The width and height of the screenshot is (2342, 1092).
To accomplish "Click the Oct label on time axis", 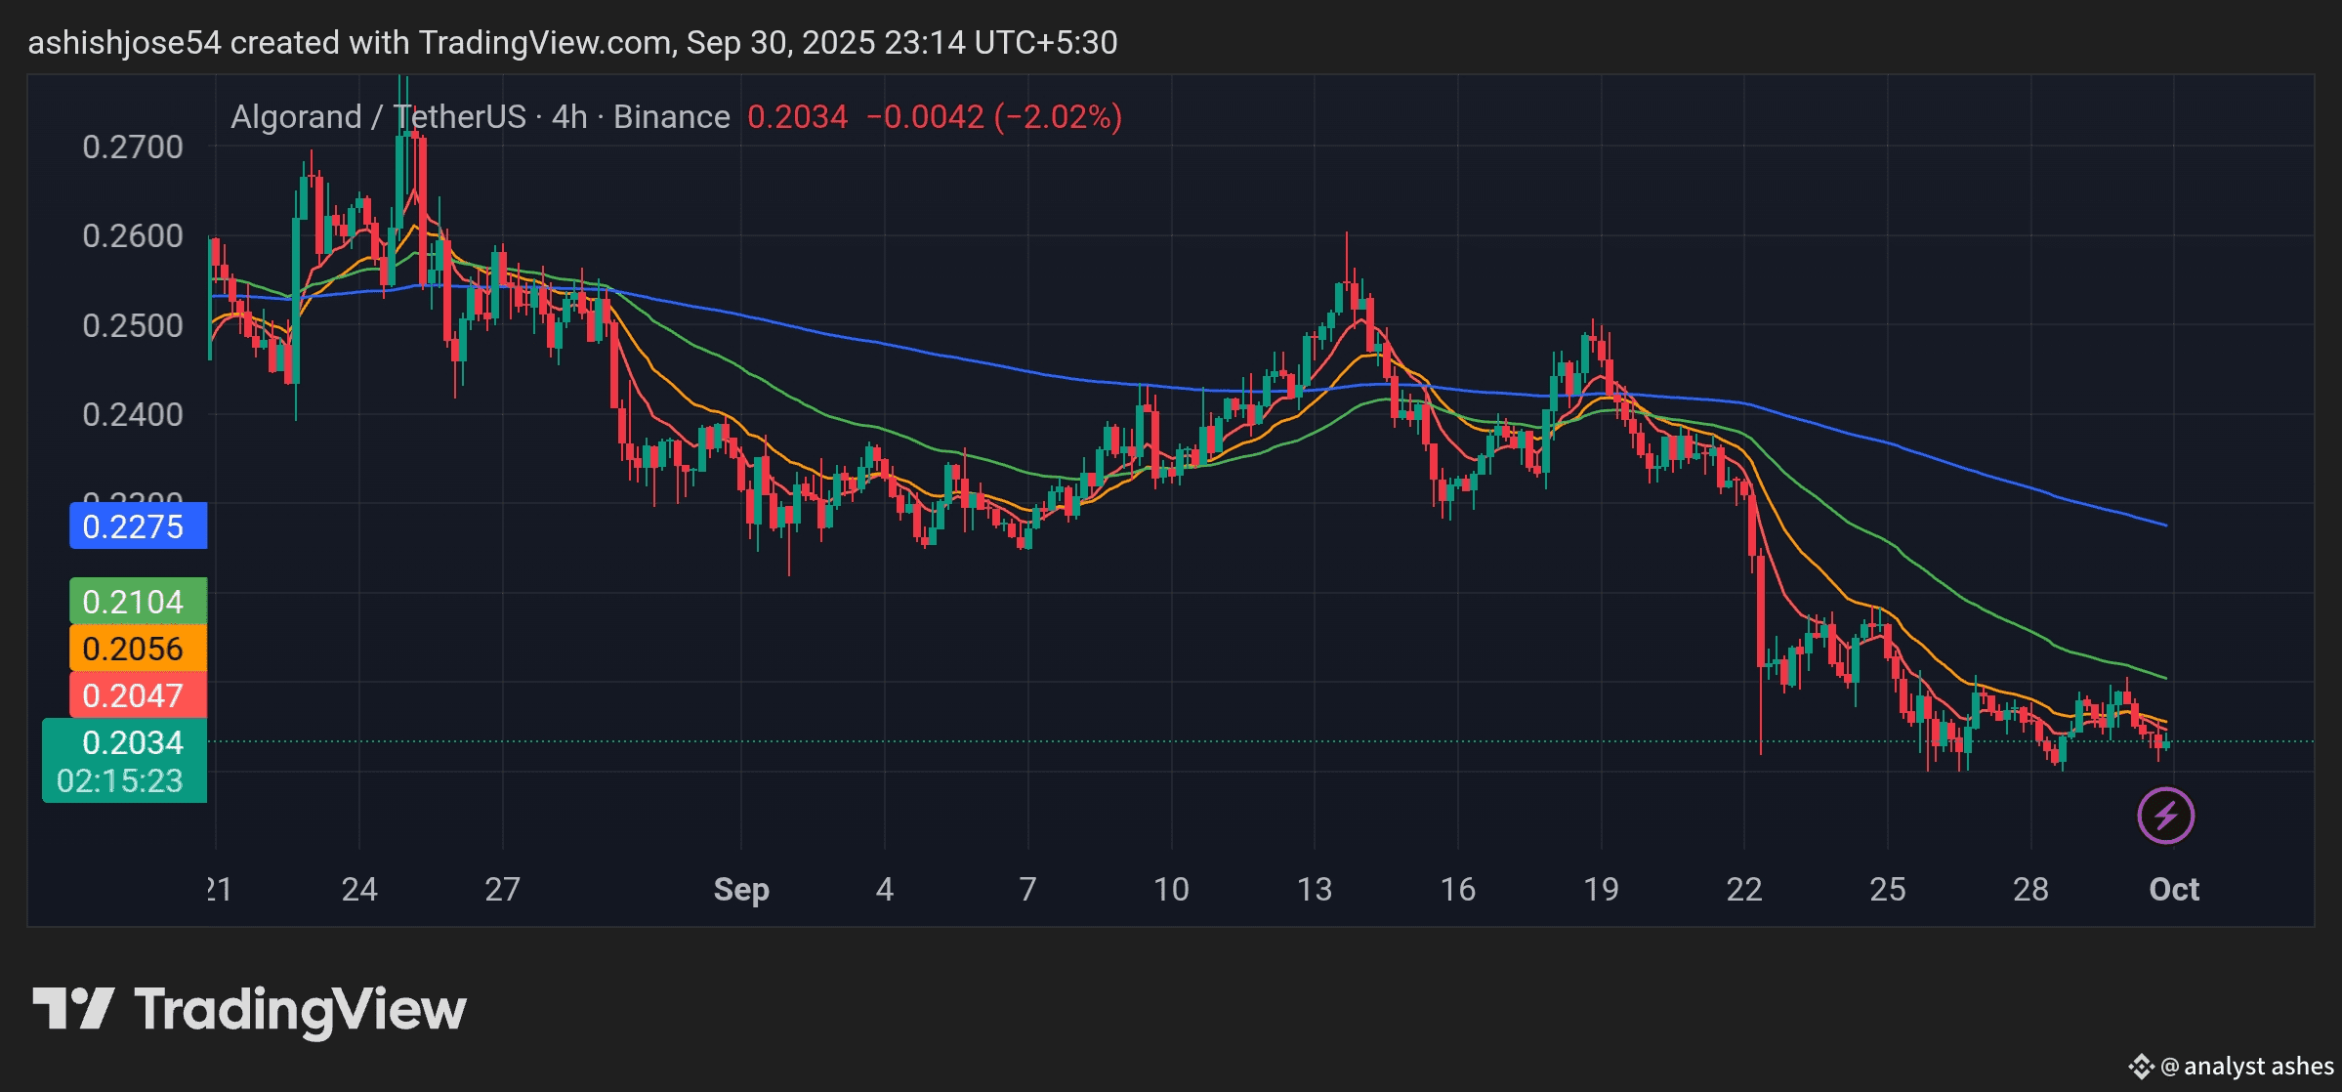I will point(2173,889).
